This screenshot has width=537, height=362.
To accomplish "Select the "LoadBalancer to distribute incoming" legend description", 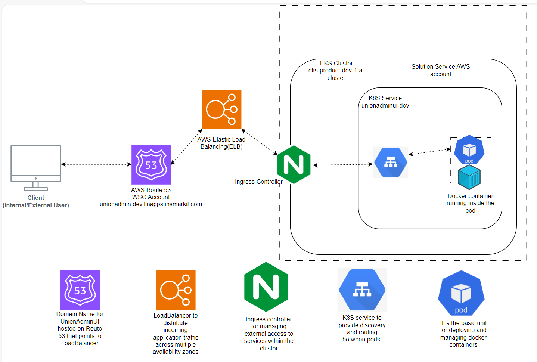I will (176, 334).
